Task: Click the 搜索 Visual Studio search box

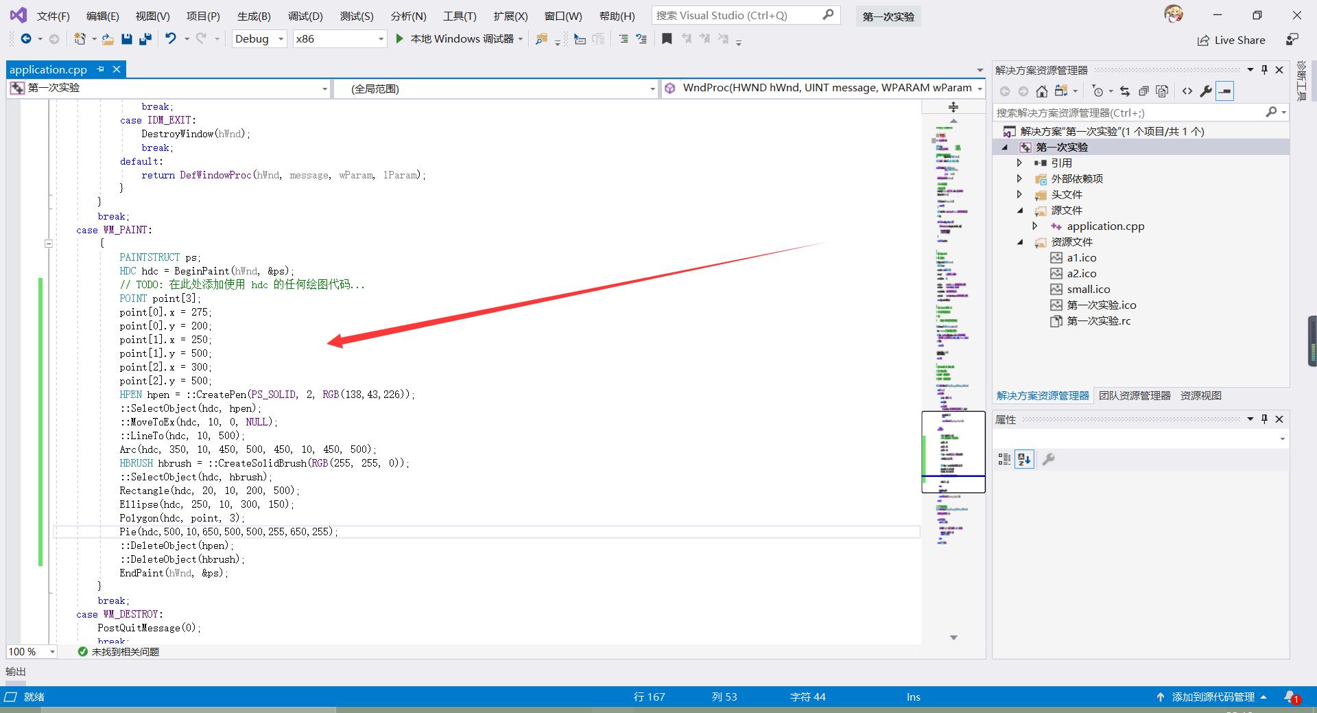Action: click(x=746, y=15)
